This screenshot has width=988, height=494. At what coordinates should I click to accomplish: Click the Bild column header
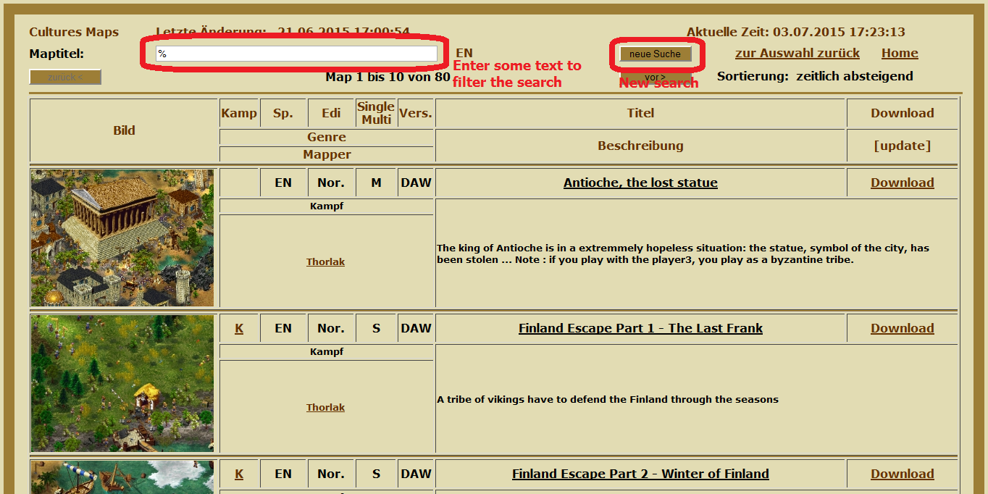click(124, 130)
